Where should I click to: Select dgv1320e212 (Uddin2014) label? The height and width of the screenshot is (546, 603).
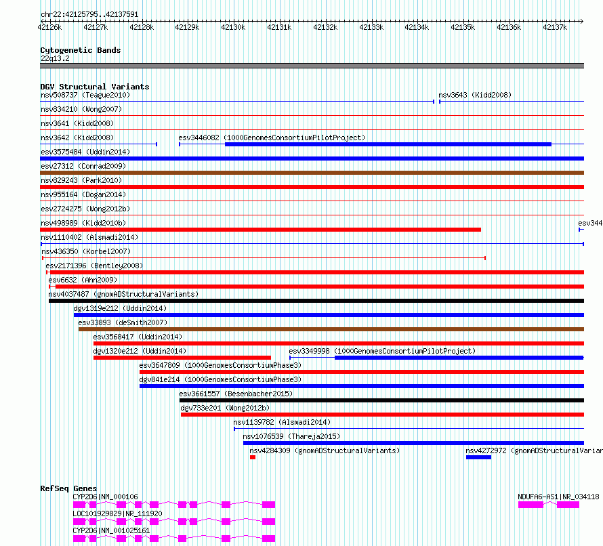(x=140, y=351)
